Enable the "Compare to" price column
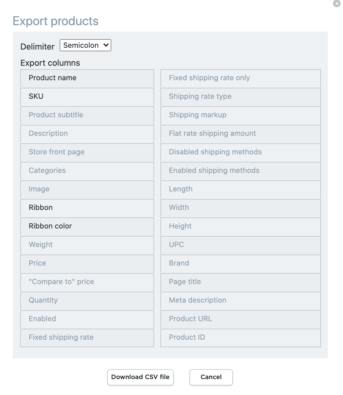 (x=87, y=282)
